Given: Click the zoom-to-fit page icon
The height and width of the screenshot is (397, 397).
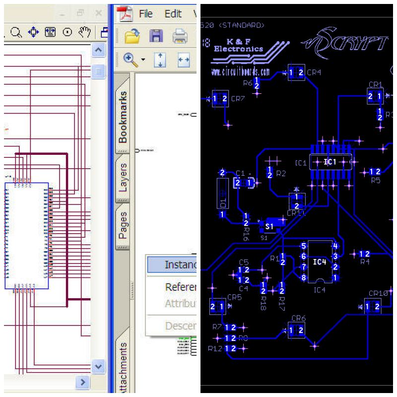Looking at the screenshot, I should pos(50,32).
